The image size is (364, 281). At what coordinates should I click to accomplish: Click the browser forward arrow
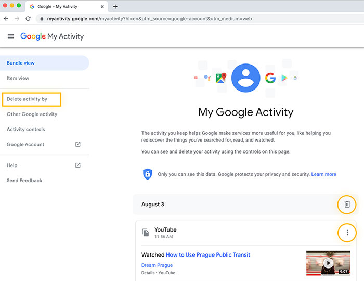click(17, 19)
